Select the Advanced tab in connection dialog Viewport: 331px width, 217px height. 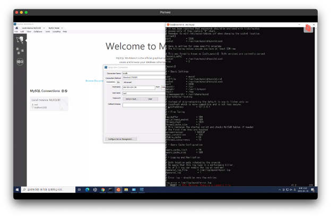pyautogui.click(x=127, y=82)
